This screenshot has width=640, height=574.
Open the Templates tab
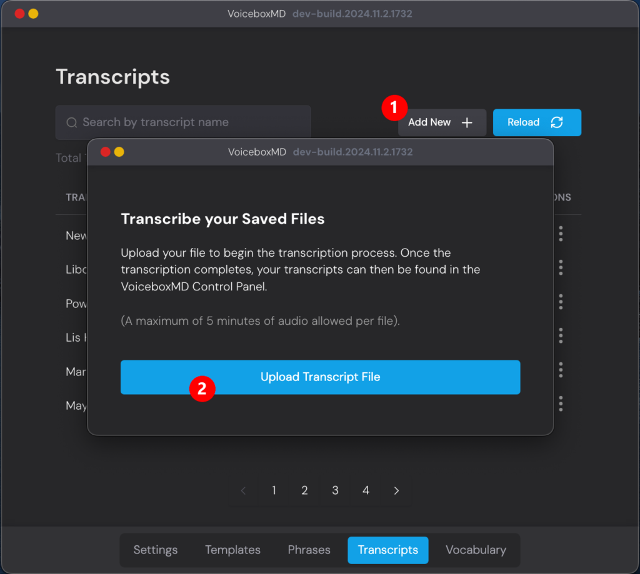tap(232, 550)
